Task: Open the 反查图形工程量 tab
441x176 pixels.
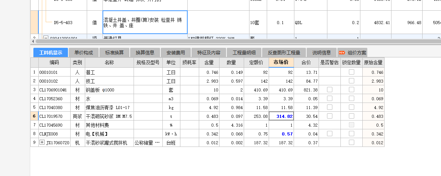Action: pos(284,52)
